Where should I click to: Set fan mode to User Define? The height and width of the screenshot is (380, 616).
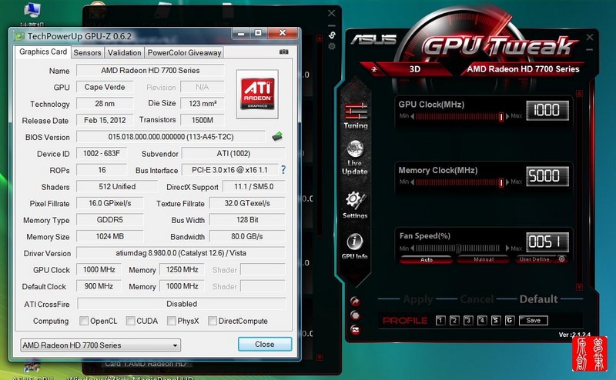coord(534,259)
